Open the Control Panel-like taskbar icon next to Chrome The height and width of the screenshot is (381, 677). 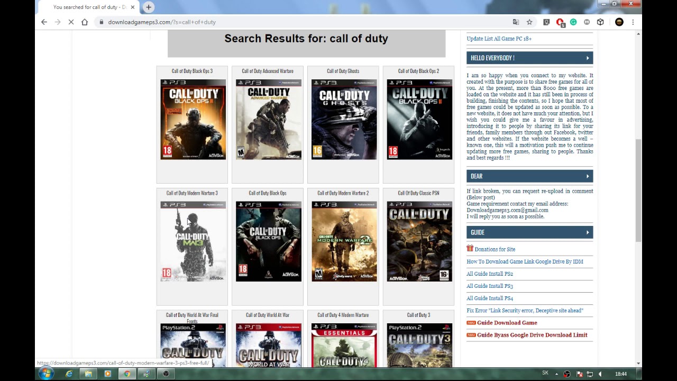(x=147, y=374)
